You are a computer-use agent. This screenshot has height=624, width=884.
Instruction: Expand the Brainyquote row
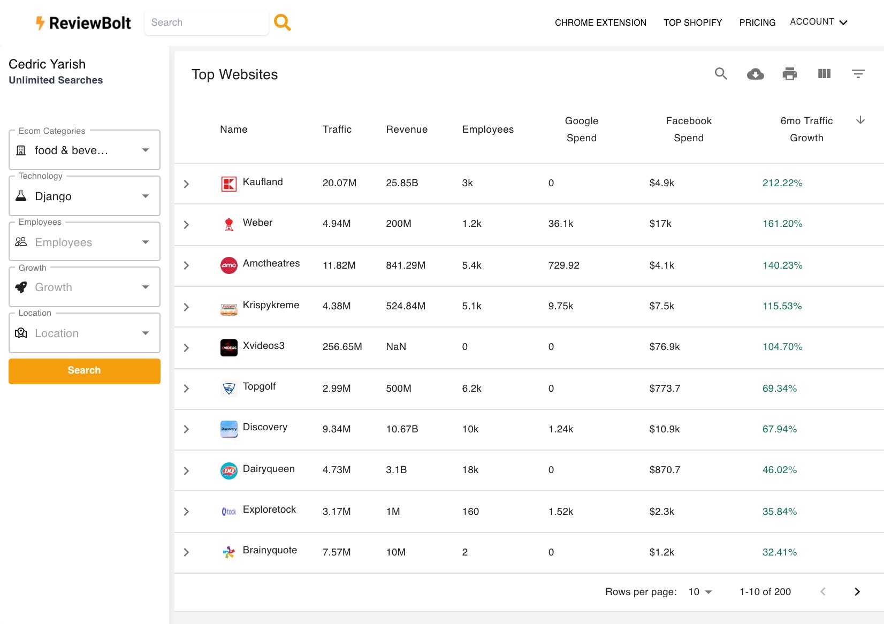[186, 552]
